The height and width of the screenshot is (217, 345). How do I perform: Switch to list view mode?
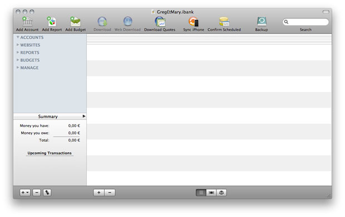click(201, 192)
